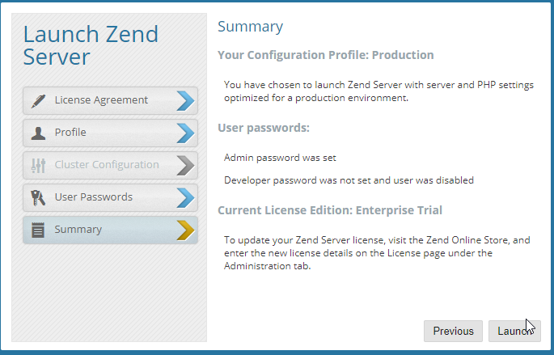Viewport: 554px width, 355px height.
Task: Click the yellow arrow on the Summary step
Action: click(185, 230)
